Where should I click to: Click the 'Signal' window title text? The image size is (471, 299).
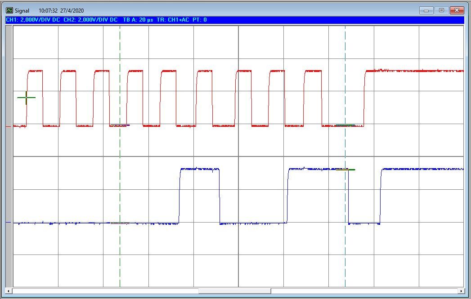point(22,11)
